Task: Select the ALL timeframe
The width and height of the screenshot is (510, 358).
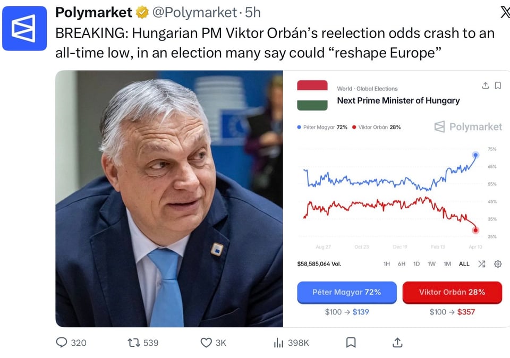Action: (464, 263)
